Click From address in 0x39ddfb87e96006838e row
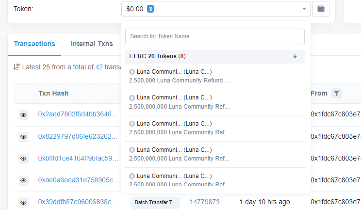The width and height of the screenshot is (361, 210). (336, 202)
